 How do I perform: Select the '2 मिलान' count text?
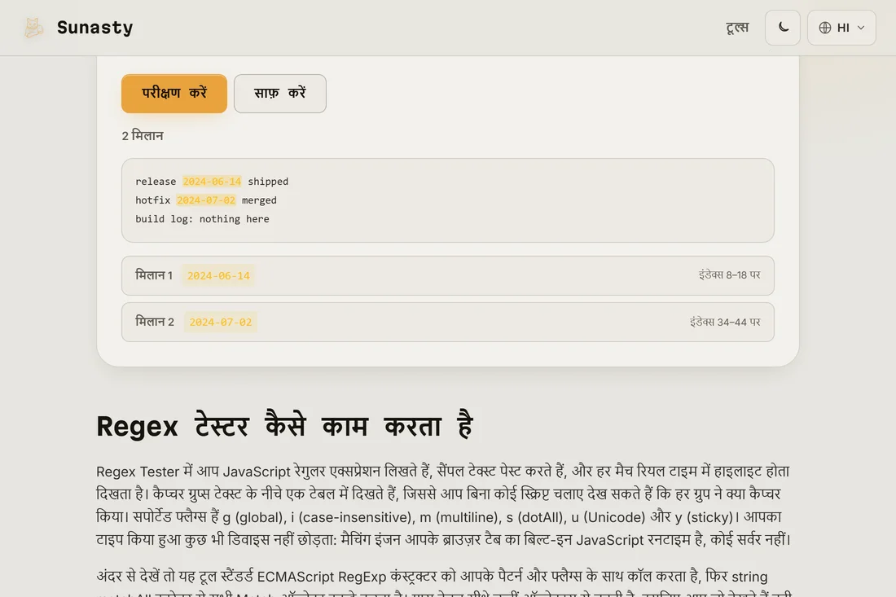pos(143,135)
